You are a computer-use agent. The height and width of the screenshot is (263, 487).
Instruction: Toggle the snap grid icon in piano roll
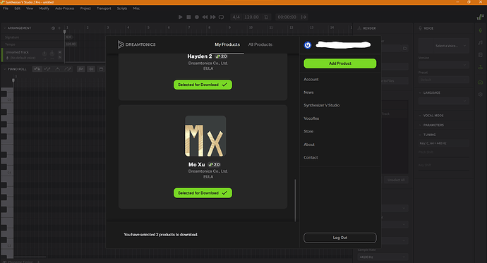[x=91, y=69]
